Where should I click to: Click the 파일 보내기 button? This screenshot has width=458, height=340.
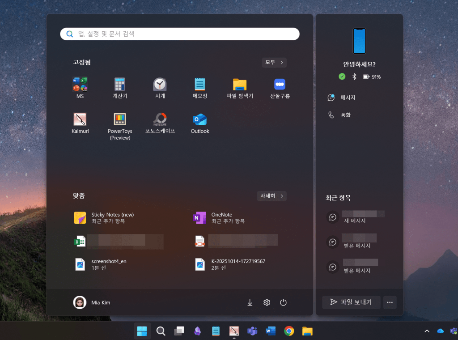351,302
